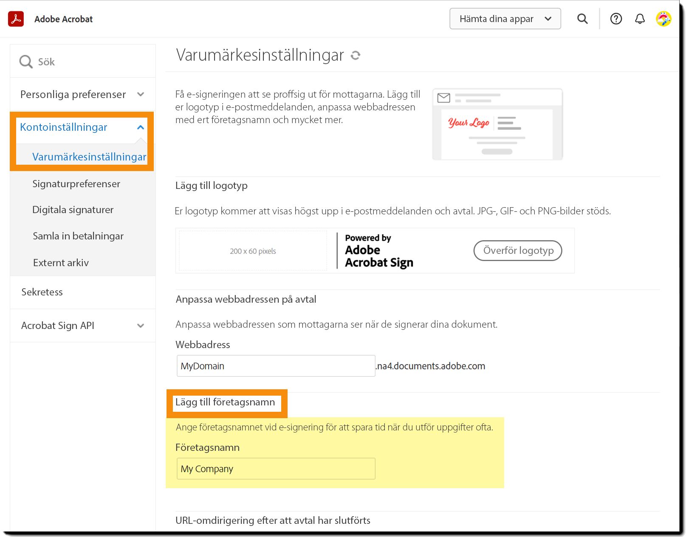This screenshot has height=537, width=686.
Task: Click the Företagsnamn label
Action: tap(207, 447)
